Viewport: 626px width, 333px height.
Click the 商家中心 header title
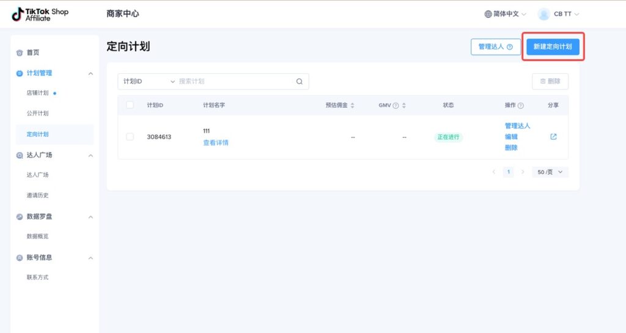(x=122, y=13)
